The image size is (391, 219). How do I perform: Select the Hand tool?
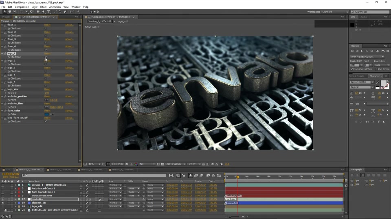(x=10, y=12)
